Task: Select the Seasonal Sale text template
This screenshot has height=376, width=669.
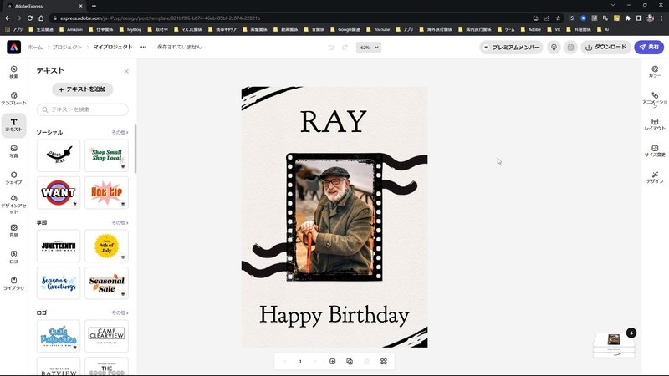Action: [x=107, y=283]
